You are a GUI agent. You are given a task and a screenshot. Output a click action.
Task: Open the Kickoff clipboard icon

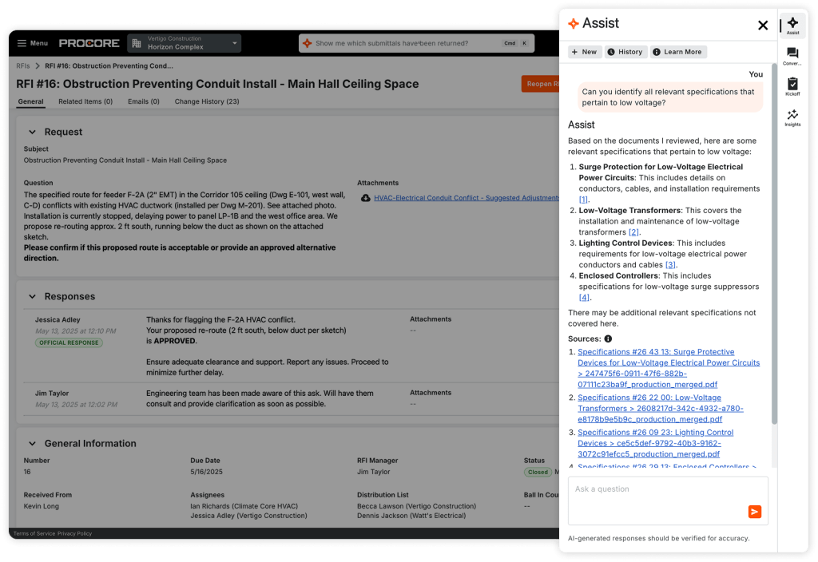tap(792, 86)
